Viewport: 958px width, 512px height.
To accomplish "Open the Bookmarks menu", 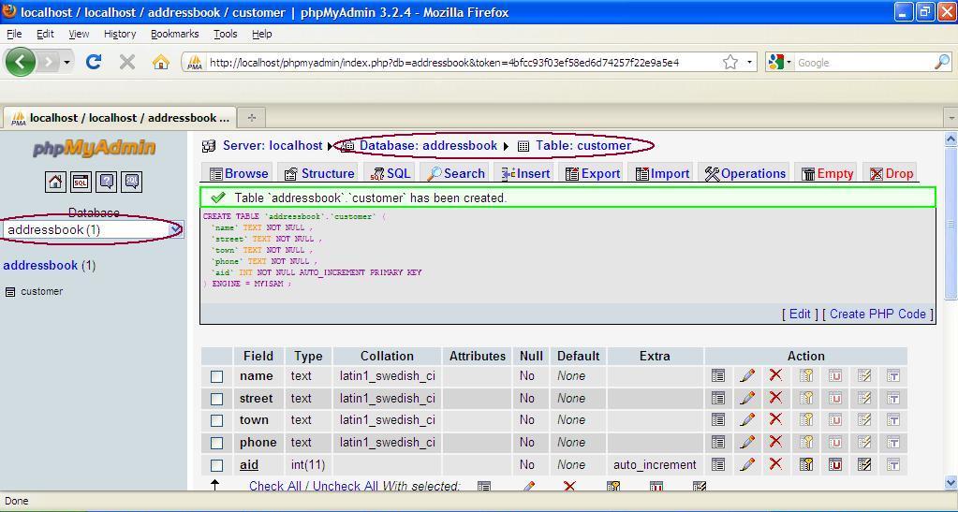I will click(x=175, y=34).
